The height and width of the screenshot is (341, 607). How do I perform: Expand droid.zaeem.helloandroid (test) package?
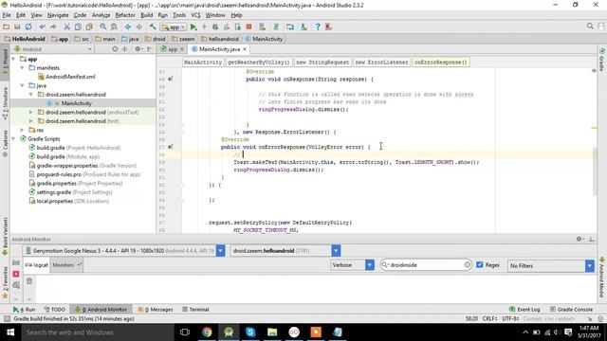click(31, 121)
